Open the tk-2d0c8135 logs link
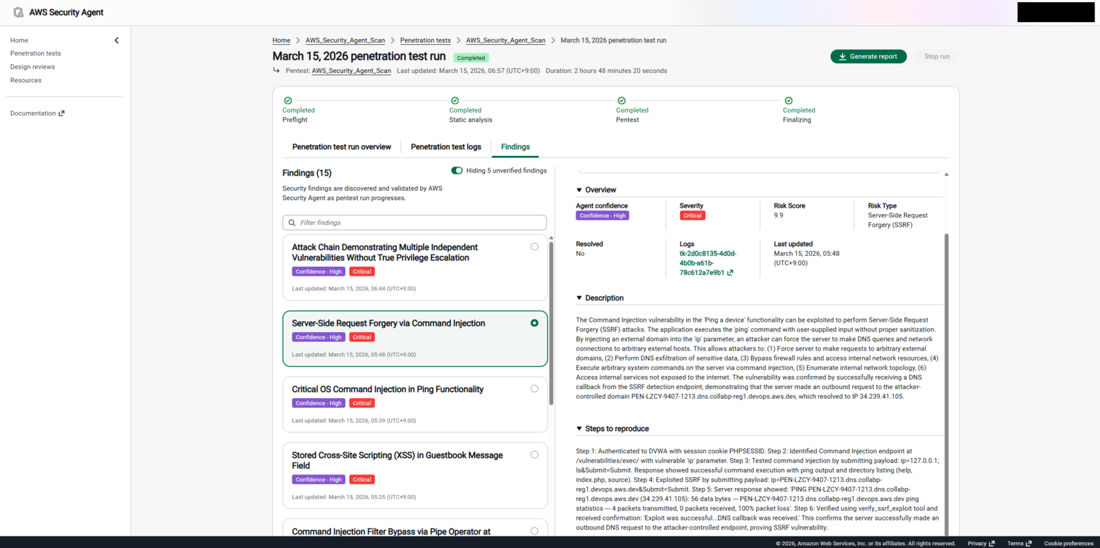 (707, 263)
